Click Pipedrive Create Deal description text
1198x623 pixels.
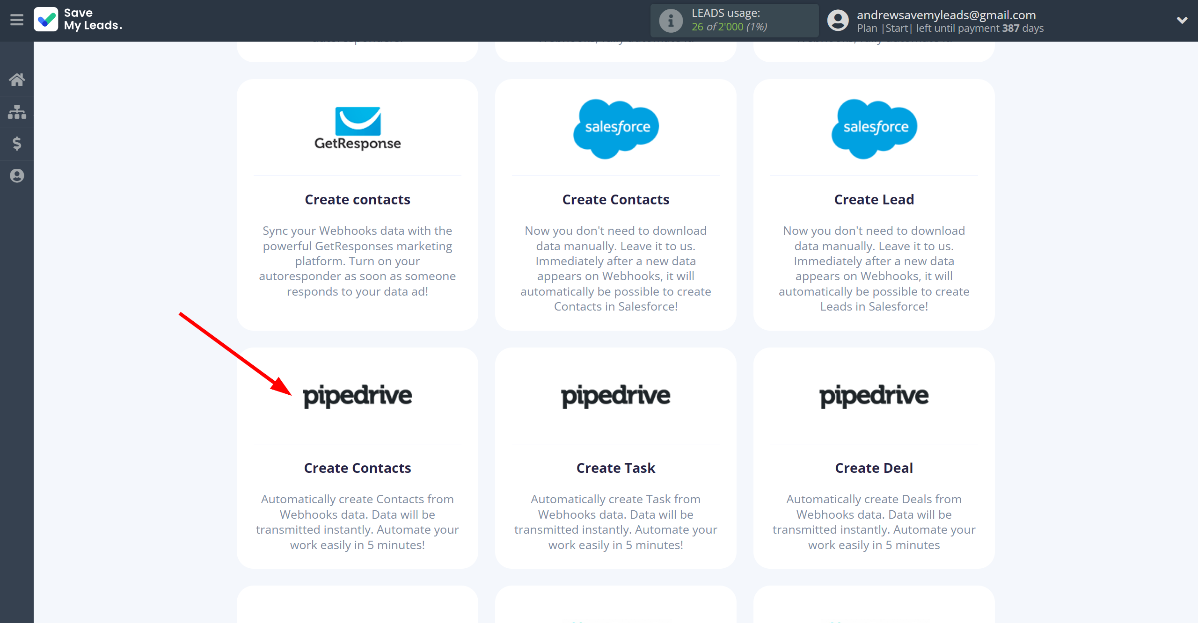click(874, 522)
